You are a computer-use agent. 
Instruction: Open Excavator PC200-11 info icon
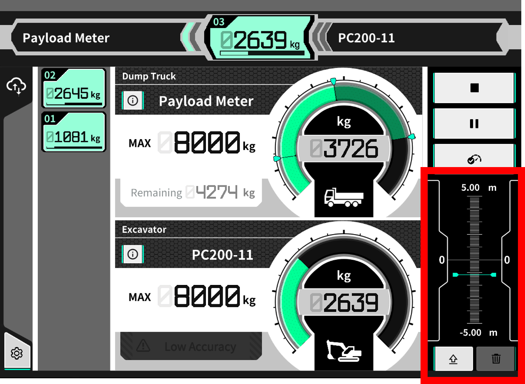133,254
